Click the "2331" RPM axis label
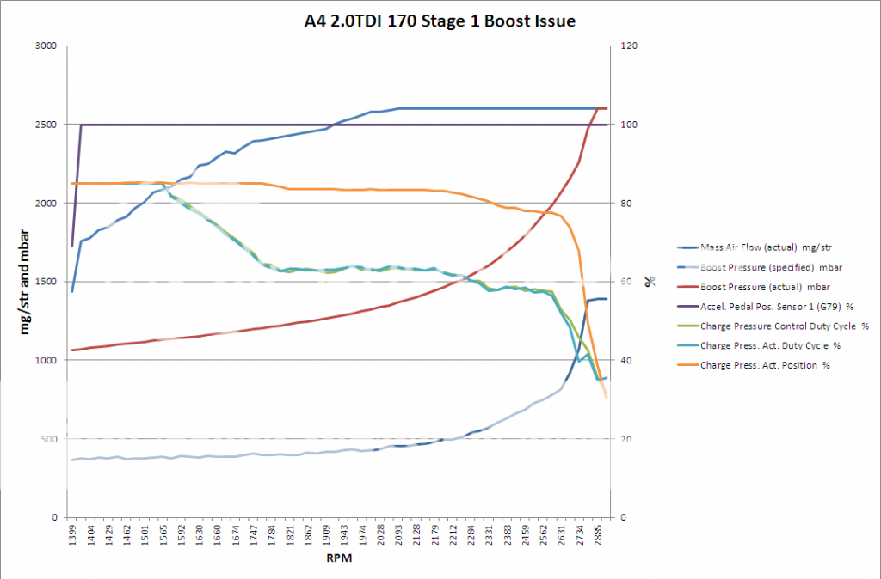 click(x=489, y=536)
